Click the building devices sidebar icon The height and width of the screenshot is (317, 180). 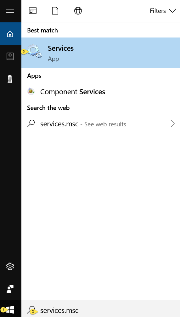click(x=10, y=79)
